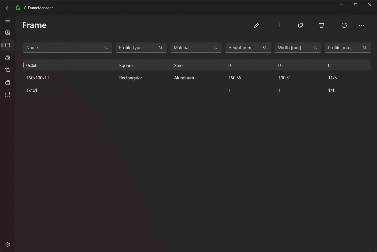Add a new frame with plus icon
377x252 pixels.
click(279, 25)
